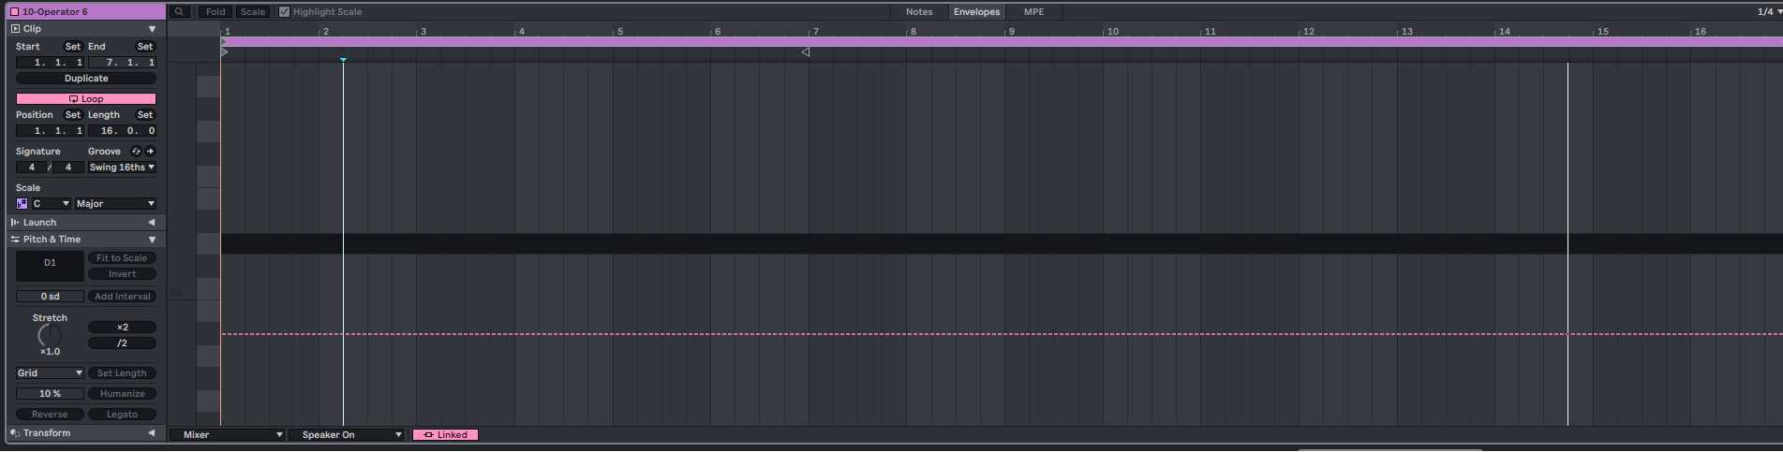Click the Launch section icon
The image size is (1783, 452).
click(x=15, y=223)
